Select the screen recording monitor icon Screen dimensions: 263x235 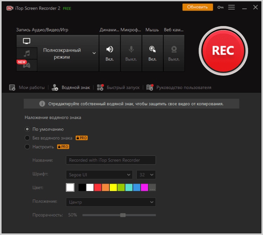27,41
